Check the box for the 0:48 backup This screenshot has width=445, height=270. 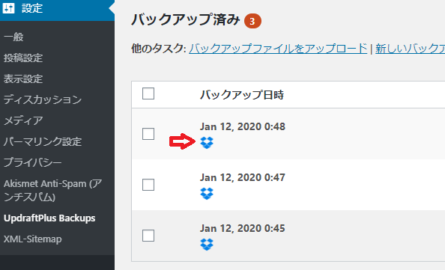pyautogui.click(x=148, y=134)
